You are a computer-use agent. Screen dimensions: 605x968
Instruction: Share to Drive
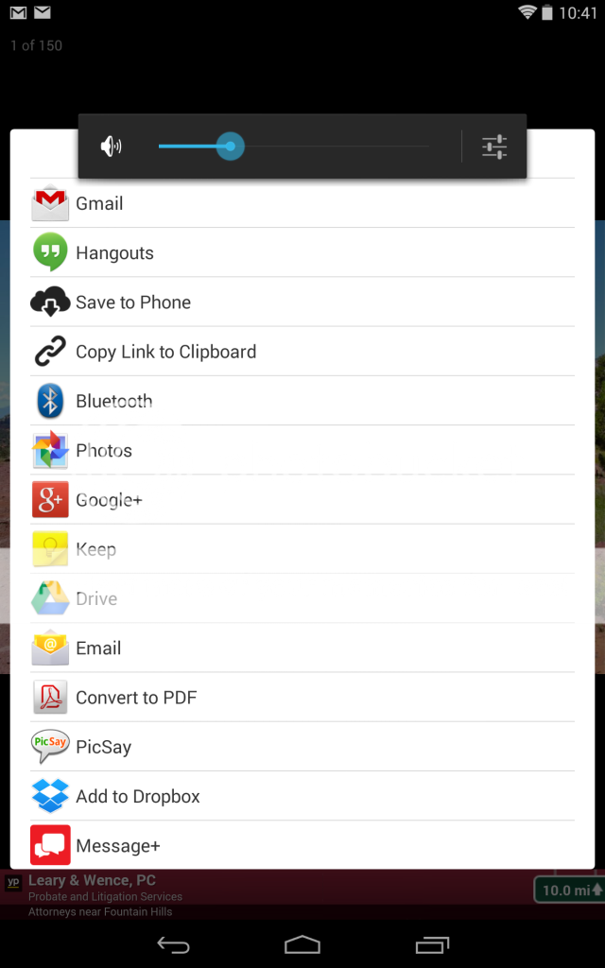tap(302, 598)
